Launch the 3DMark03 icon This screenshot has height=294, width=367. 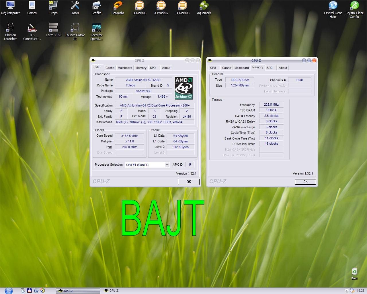click(182, 8)
